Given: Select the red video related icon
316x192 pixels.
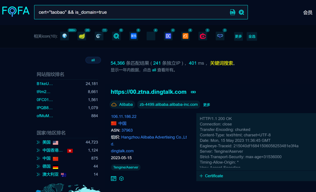Looking at the screenshot, I should click(x=203, y=36).
